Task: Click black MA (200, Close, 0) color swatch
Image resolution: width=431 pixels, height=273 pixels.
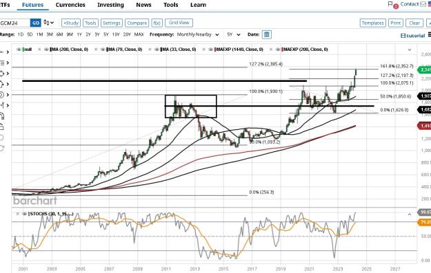Action: pos(50,50)
